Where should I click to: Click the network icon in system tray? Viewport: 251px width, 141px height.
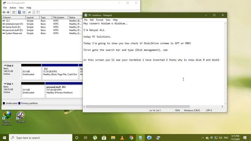click(x=216, y=137)
